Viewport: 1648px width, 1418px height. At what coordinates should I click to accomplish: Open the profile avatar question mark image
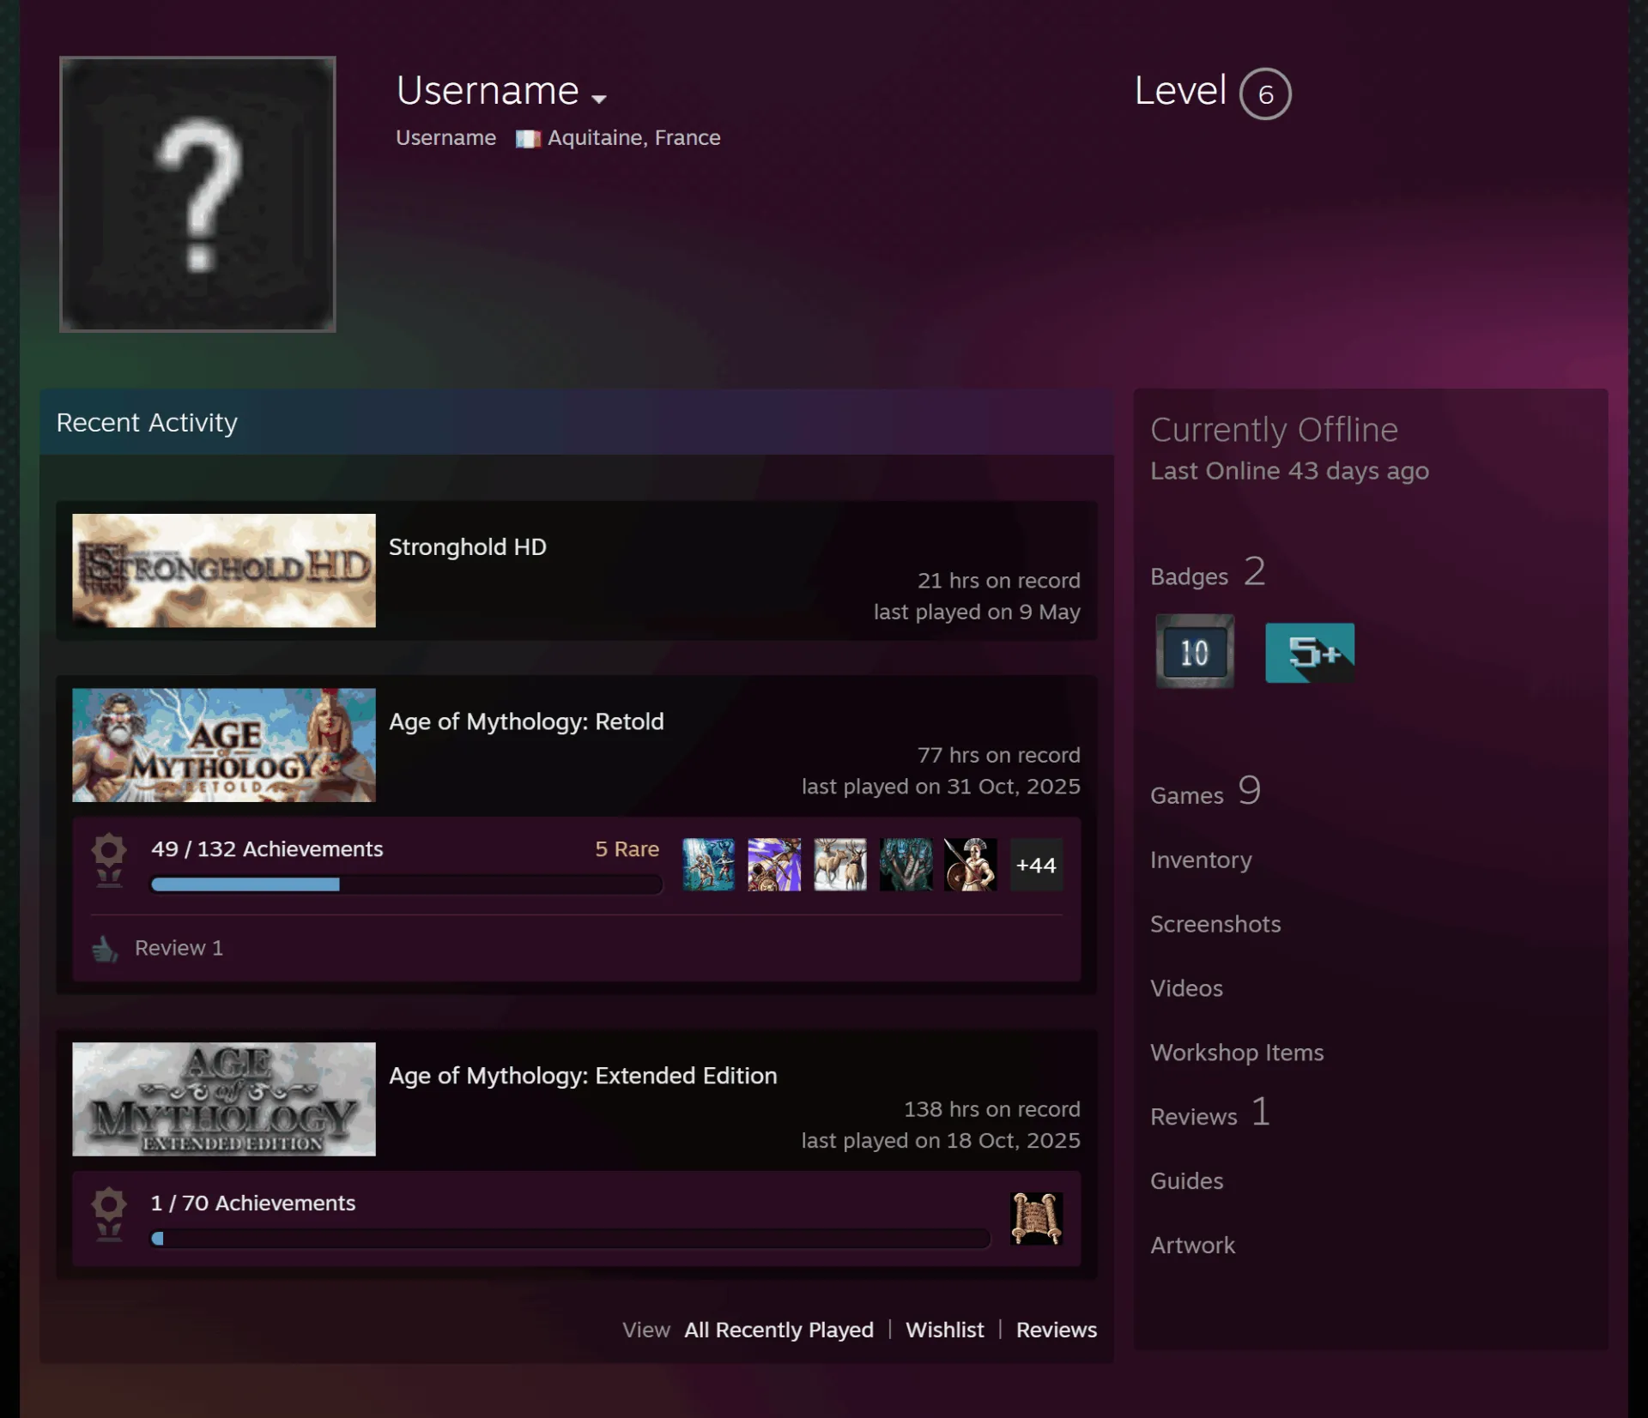click(197, 194)
